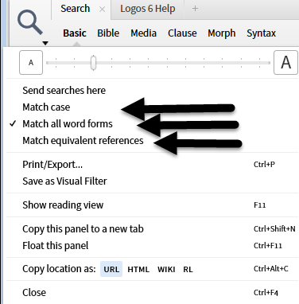The width and height of the screenshot is (299, 304).
Task: Choose Float this panel
Action: (x=56, y=246)
